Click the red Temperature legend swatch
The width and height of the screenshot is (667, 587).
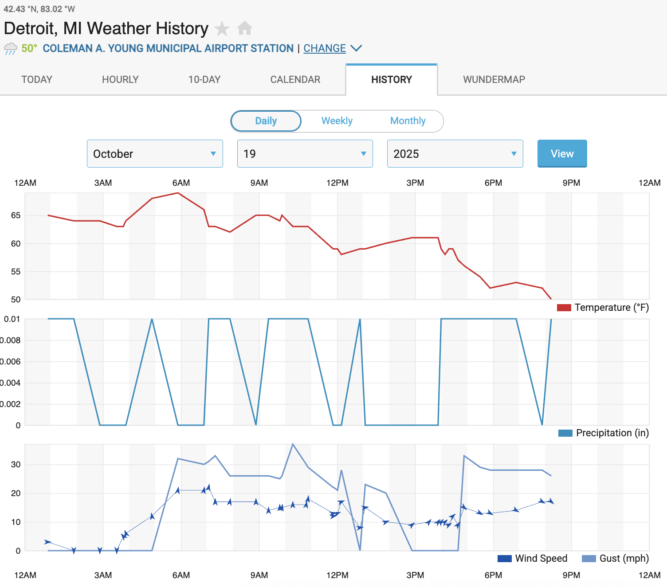pos(564,308)
